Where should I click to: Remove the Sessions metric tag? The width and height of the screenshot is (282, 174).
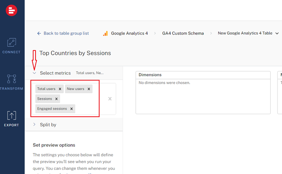pyautogui.click(x=56, y=99)
